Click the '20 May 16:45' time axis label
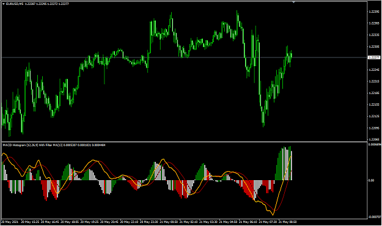 (x=50, y=222)
